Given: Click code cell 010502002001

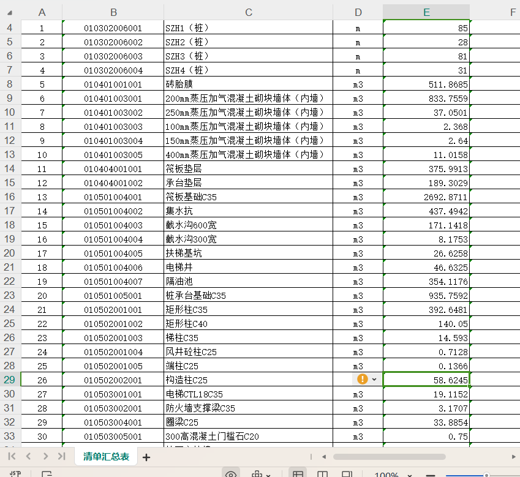Looking at the screenshot, I should (113, 380).
